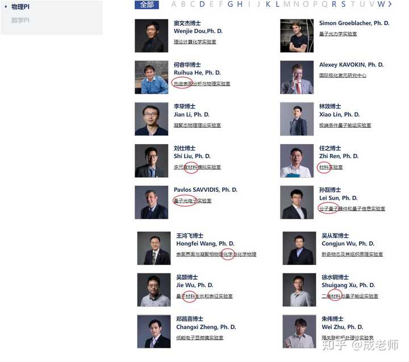Screen dimensions: 409x362
Task: Open Lei Sun's portrait photo
Action: coord(297,202)
